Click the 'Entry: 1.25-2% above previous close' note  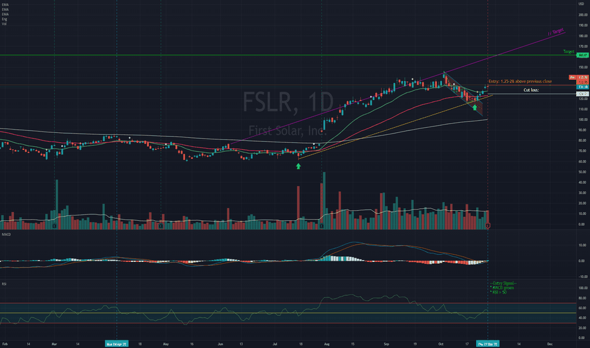520,81
